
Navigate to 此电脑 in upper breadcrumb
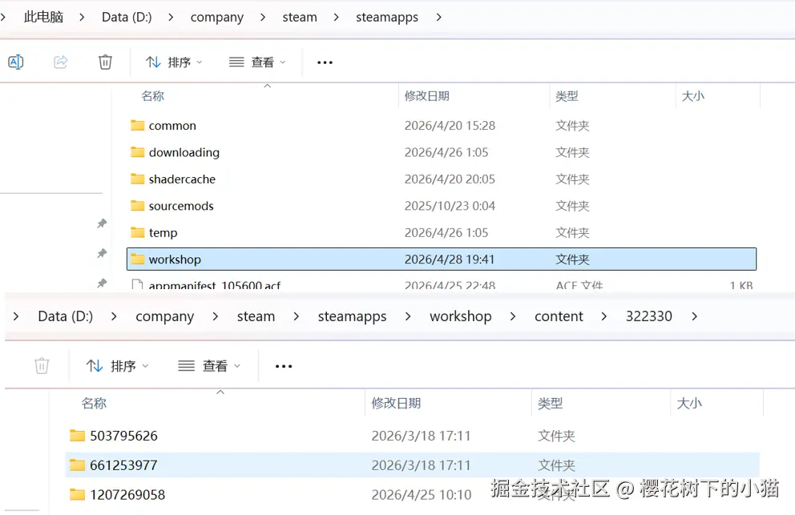(x=43, y=17)
